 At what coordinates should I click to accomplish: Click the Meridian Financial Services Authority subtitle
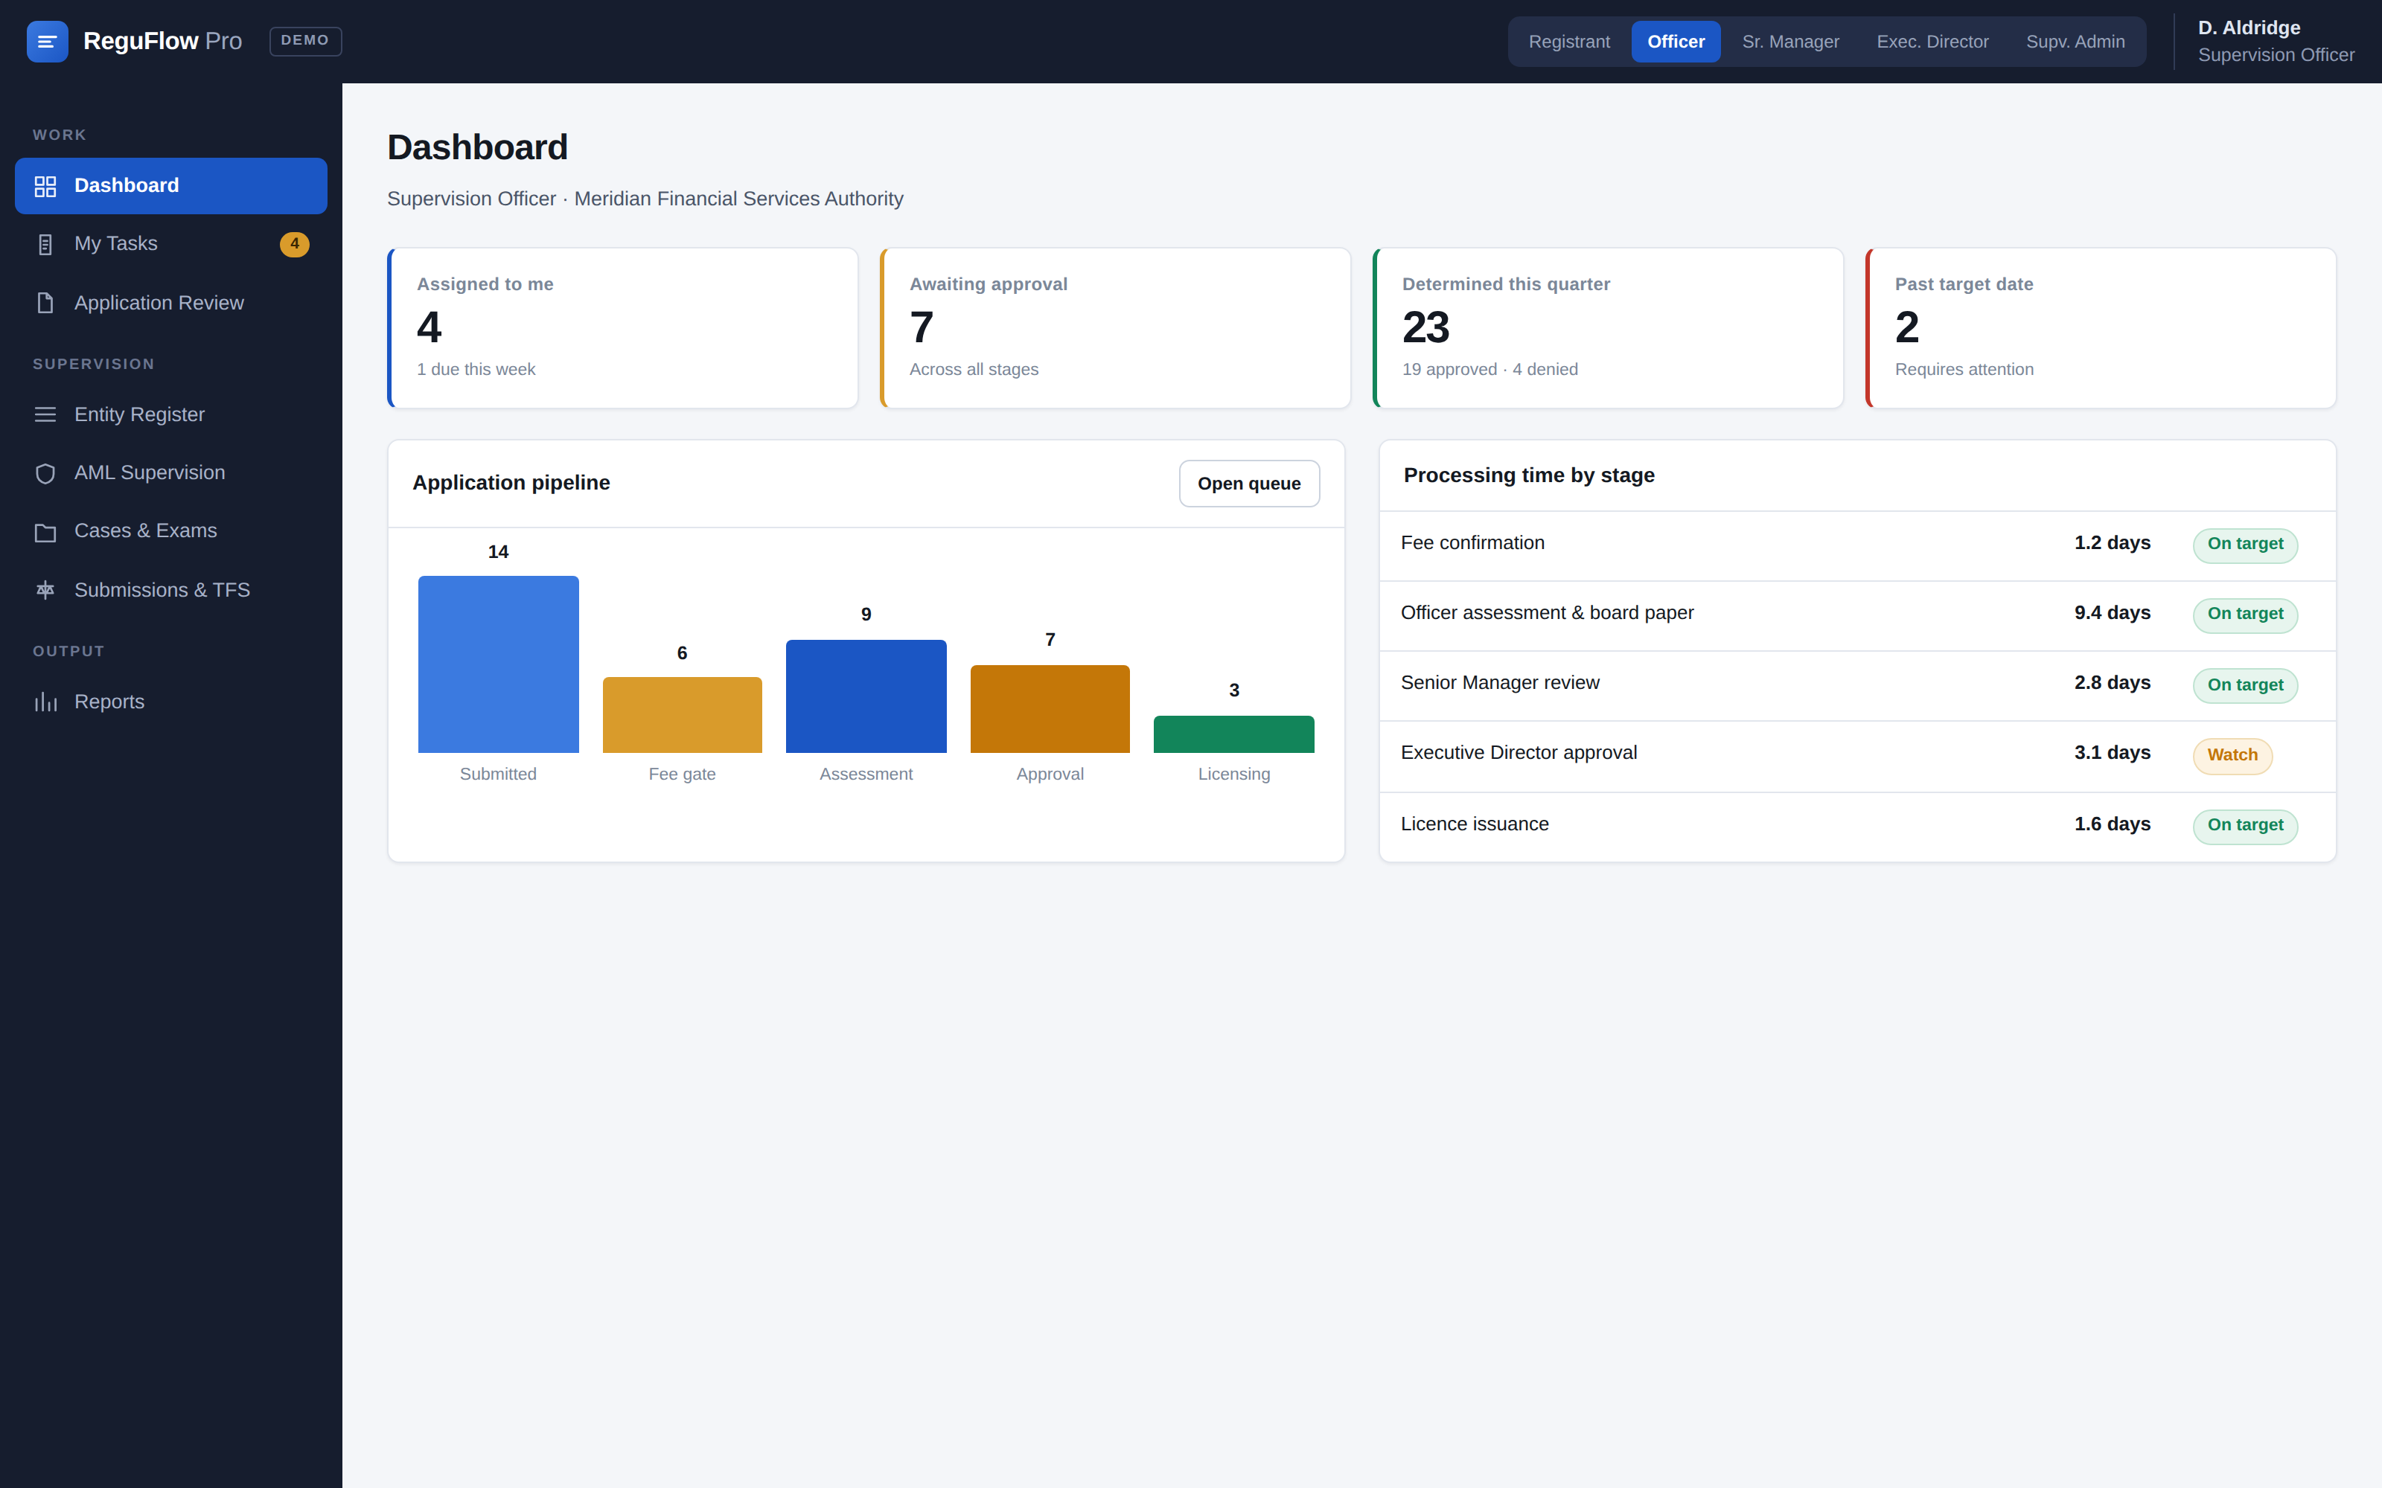click(x=738, y=199)
